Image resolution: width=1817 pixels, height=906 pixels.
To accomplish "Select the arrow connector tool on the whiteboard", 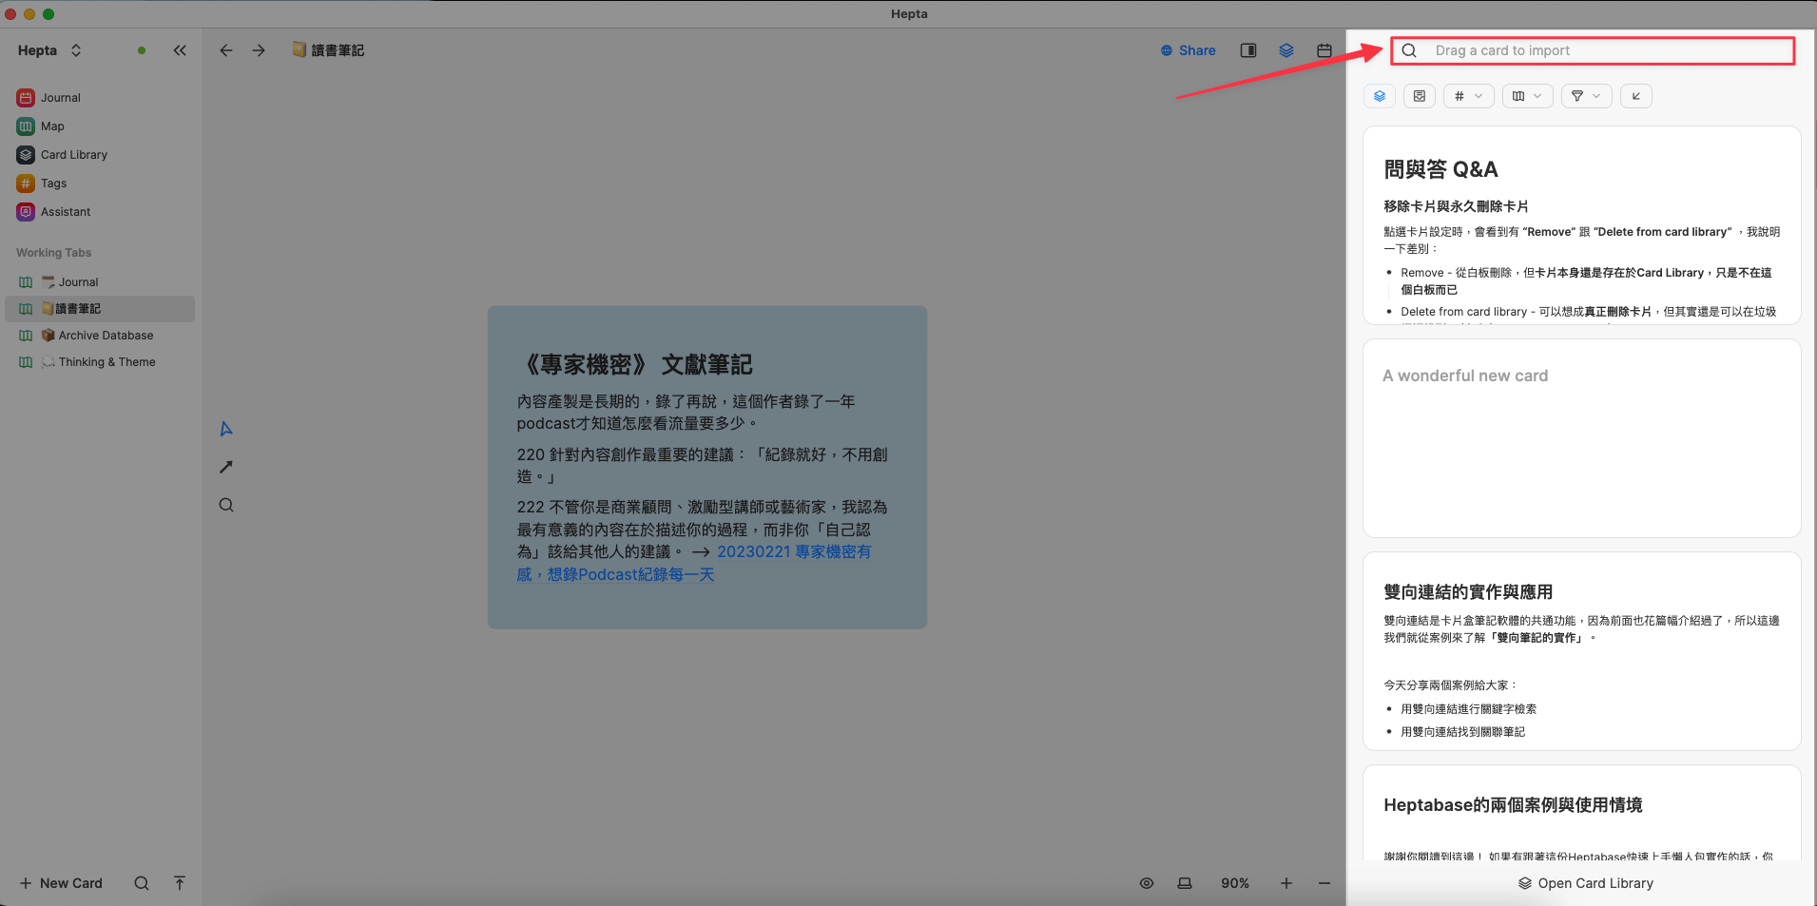I will coord(226,467).
